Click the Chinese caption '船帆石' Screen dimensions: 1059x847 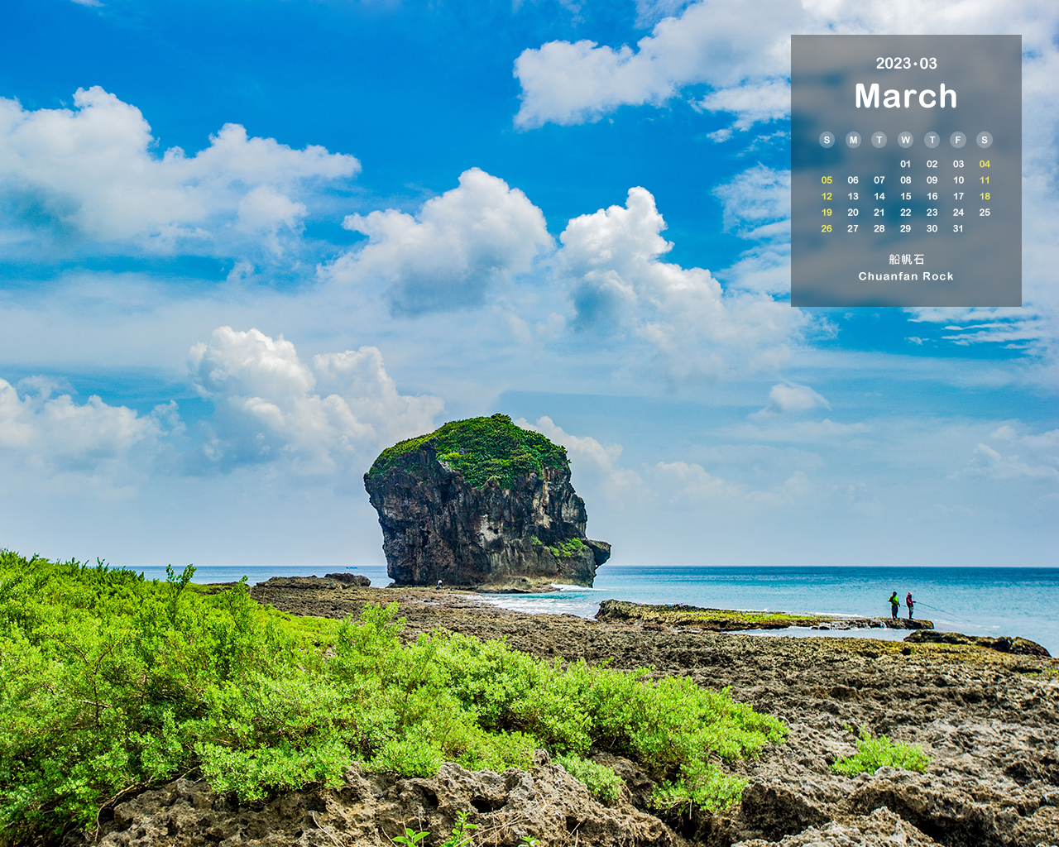906,259
